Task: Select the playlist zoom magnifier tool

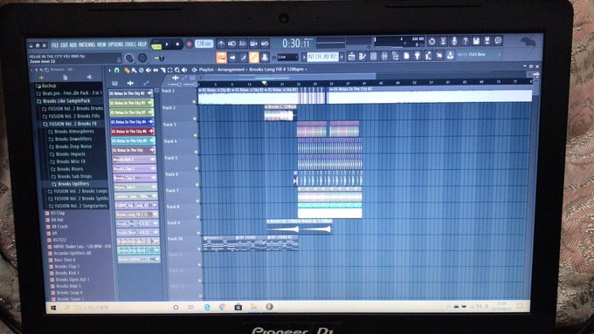Action: pyautogui.click(x=177, y=71)
